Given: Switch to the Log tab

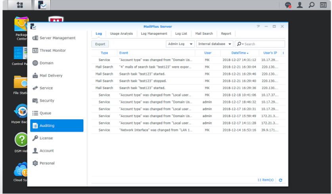Looking at the screenshot, I should [99, 34].
